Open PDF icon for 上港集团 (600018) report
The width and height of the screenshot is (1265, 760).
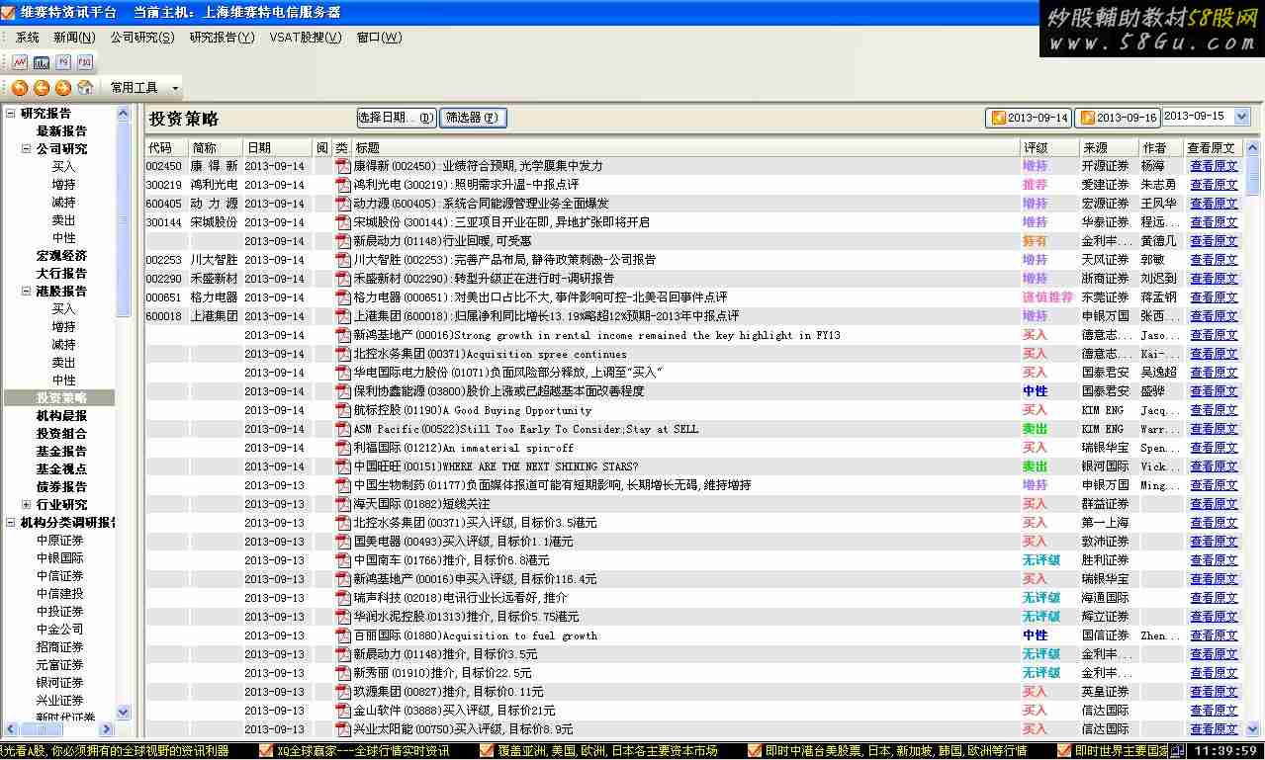344,316
